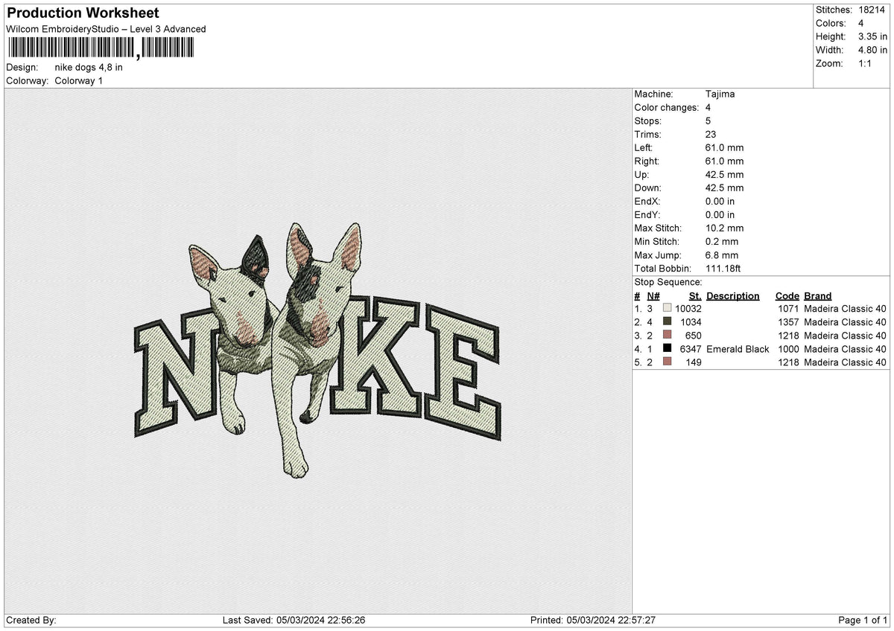Click the Stops value 5
The image size is (894, 631).
(708, 121)
